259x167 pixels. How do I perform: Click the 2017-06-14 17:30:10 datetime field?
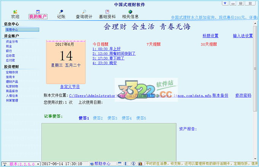tap(65, 164)
